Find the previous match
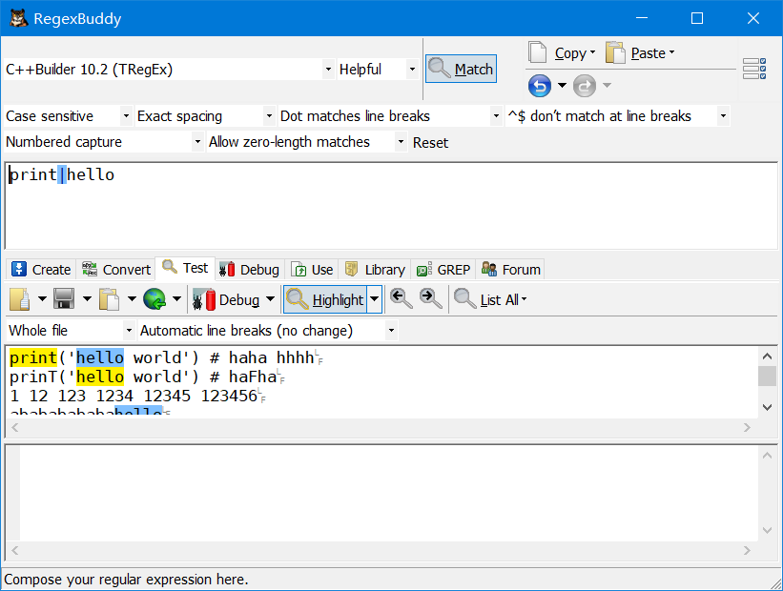783x591 pixels. tap(401, 299)
